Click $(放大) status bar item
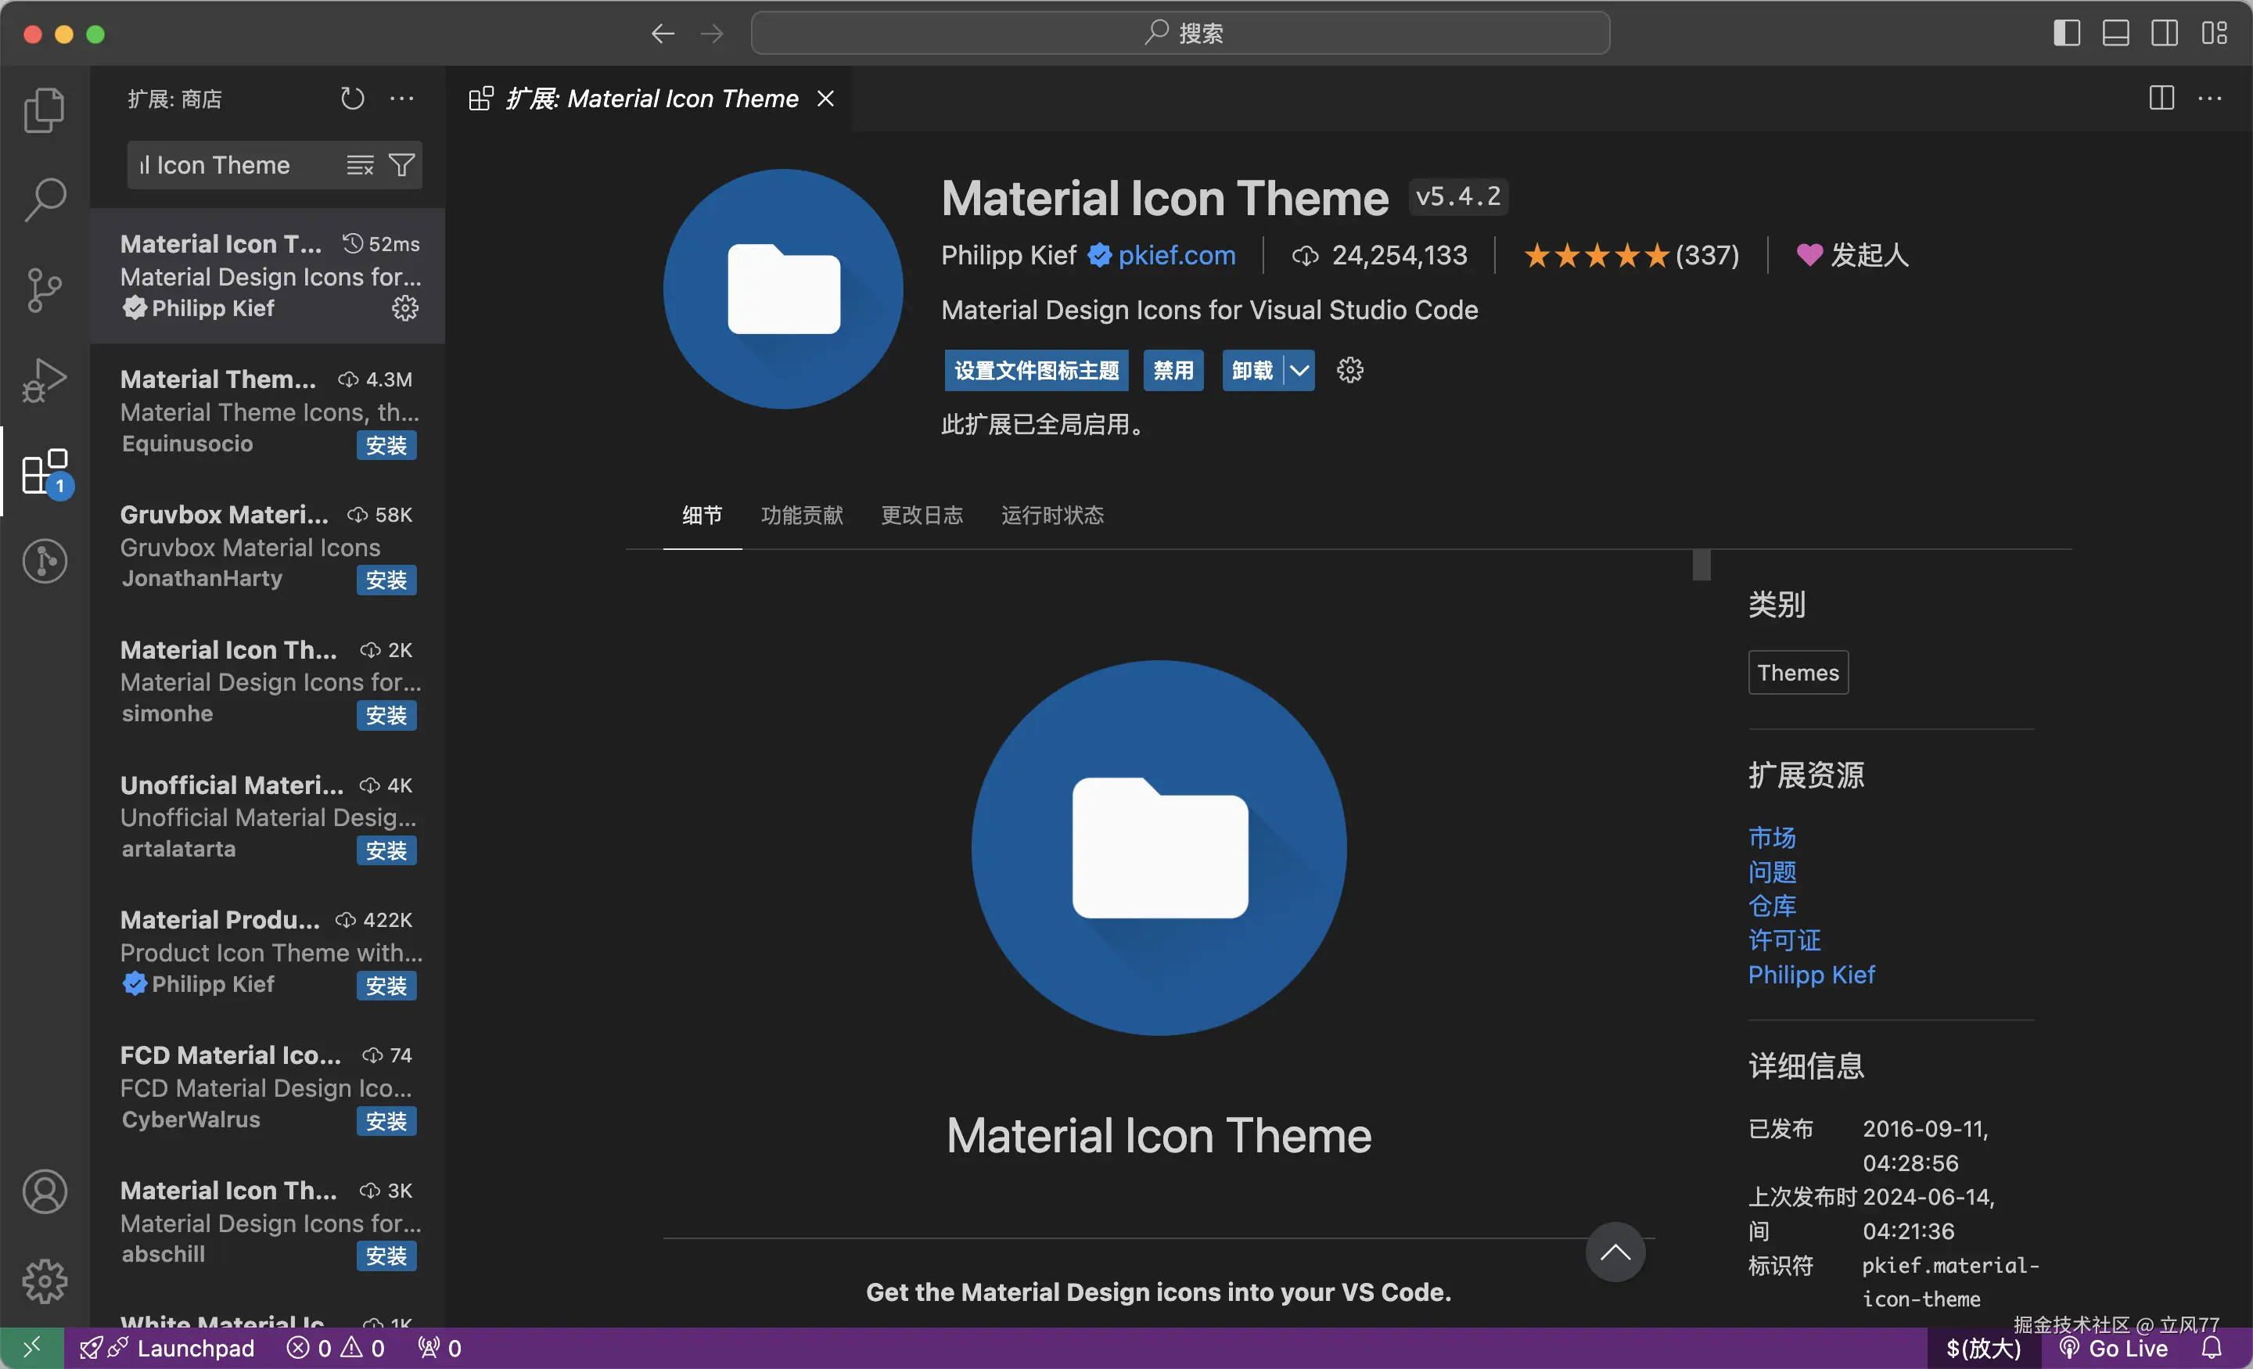Viewport: 2253px width, 1369px height. (x=1983, y=1348)
